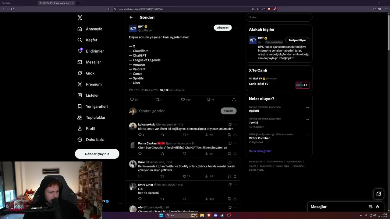Compose new message in Mesajlar drawer
Viewport: 390px width, 219px height.
370,207
